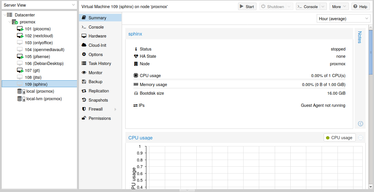
Task: Expand the Console button dropdown arrow
Action: point(323,7)
